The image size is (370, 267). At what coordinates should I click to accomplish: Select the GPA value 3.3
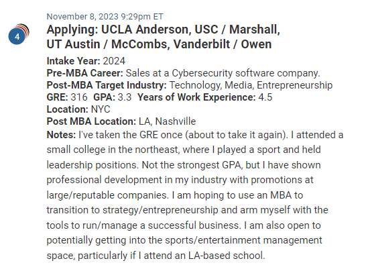point(125,97)
